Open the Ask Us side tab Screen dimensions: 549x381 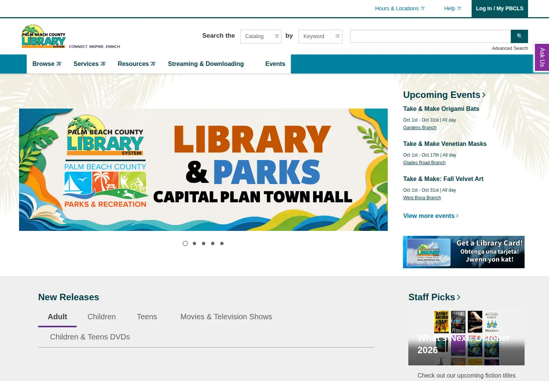click(542, 57)
